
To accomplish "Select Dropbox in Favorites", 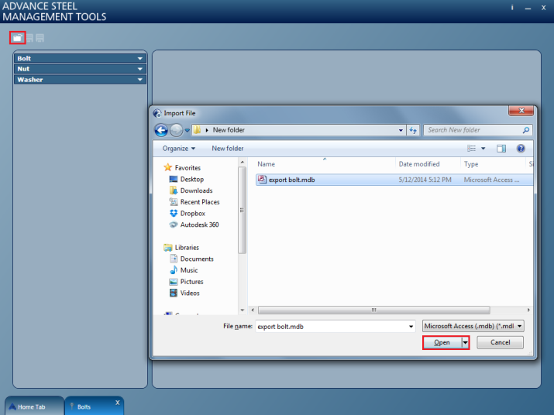I will point(193,214).
